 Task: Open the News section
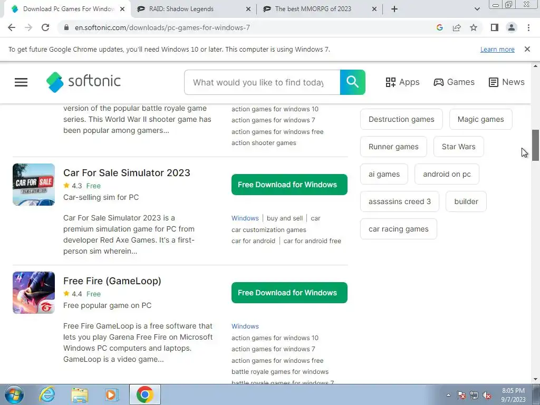point(507,82)
